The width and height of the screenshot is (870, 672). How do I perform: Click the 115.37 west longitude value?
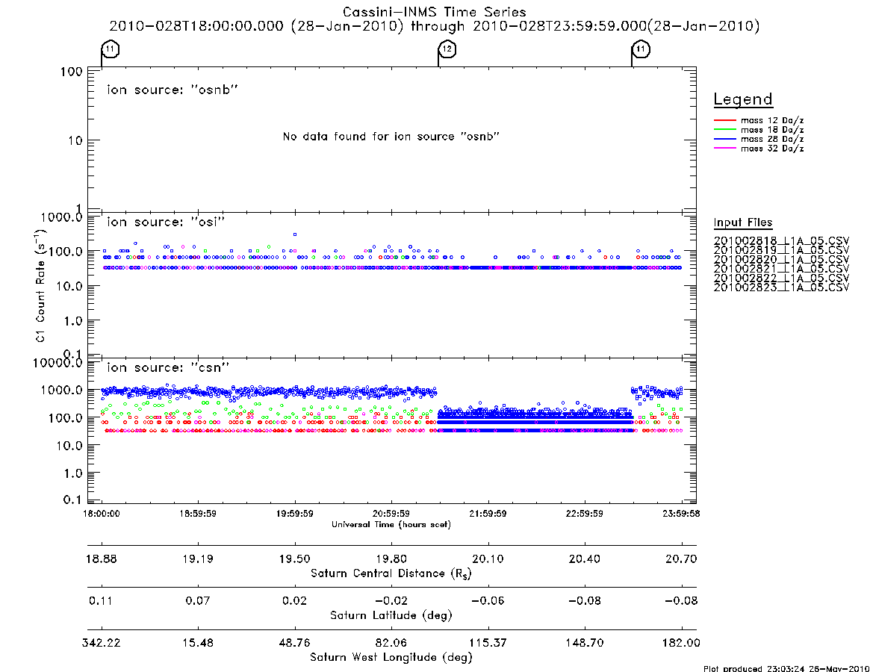click(488, 643)
